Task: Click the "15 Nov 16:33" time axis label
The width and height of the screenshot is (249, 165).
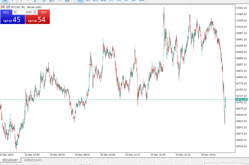Action: coord(183,155)
